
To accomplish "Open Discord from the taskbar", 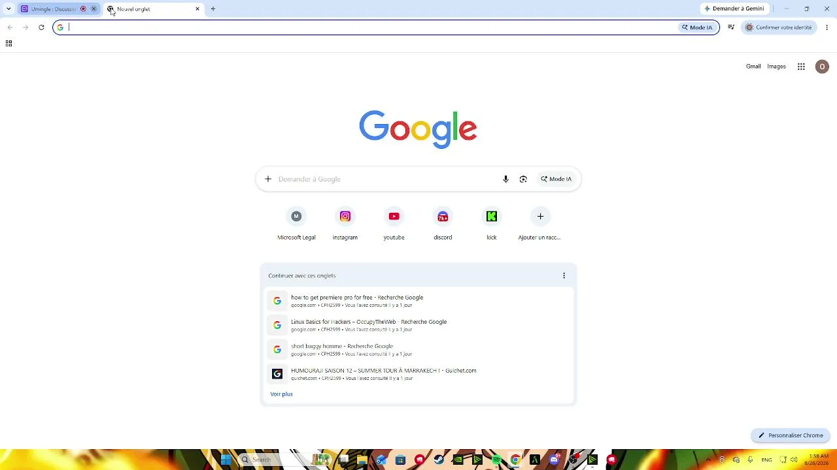I will tap(554, 460).
